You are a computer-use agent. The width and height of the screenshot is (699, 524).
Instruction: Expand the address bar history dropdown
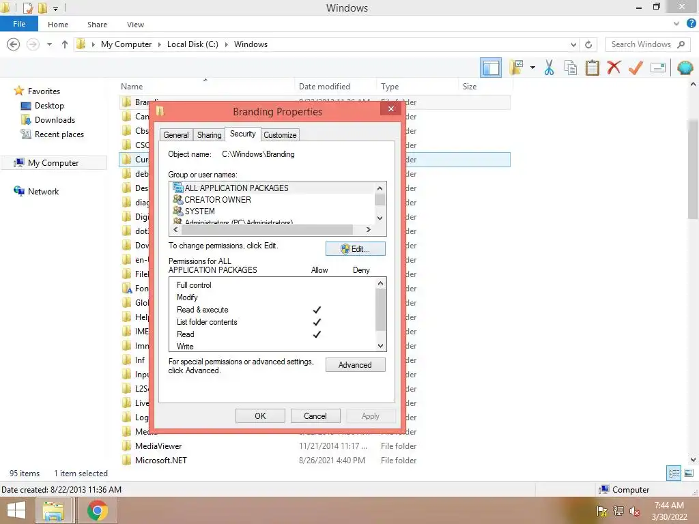(x=573, y=44)
